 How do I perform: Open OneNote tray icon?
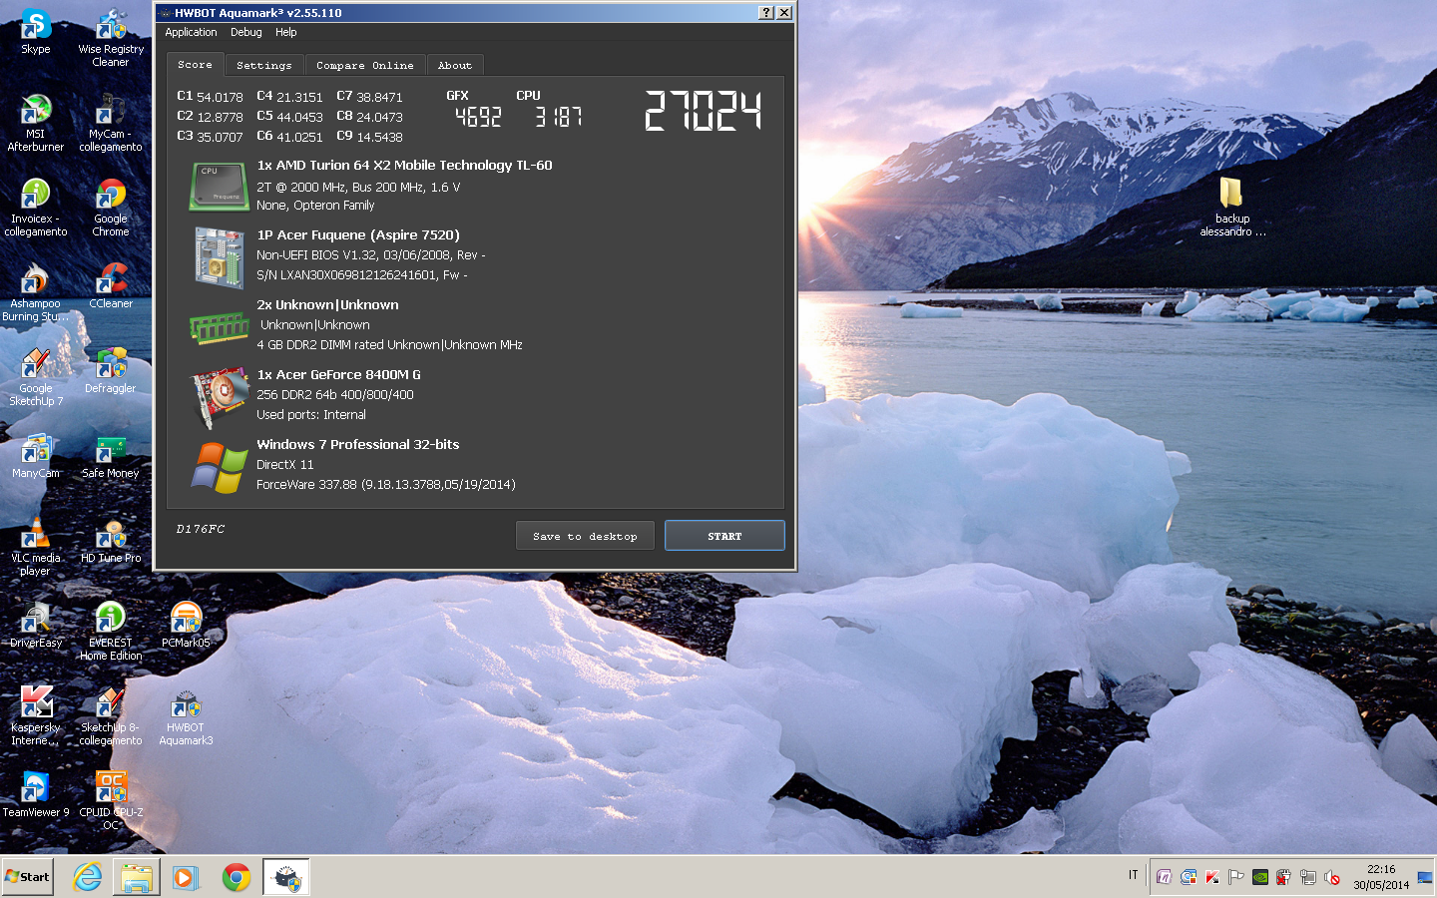coord(1165,877)
